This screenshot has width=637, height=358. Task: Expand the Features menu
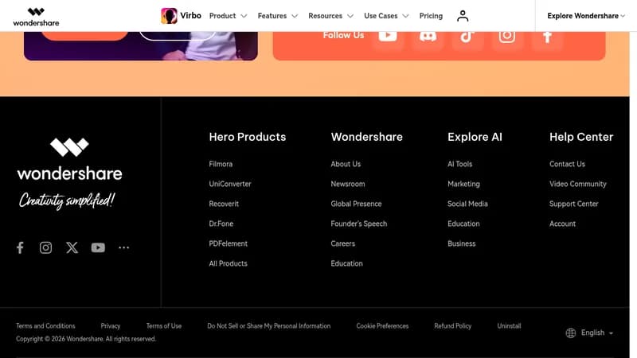click(x=278, y=16)
